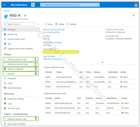Viewport: 140px width, 127px height.
Task: Select the DenyAllInBound rule row
Action: click(91, 87)
